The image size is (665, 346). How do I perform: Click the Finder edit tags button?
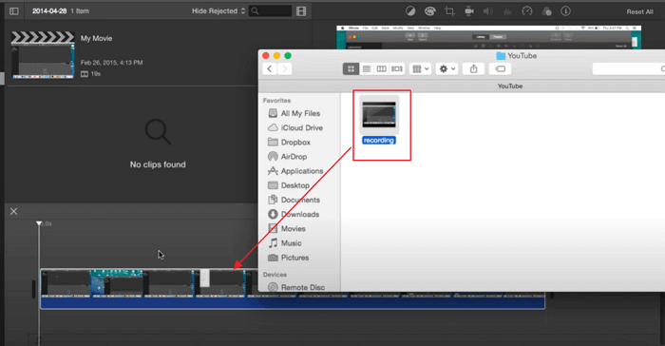[x=500, y=68]
